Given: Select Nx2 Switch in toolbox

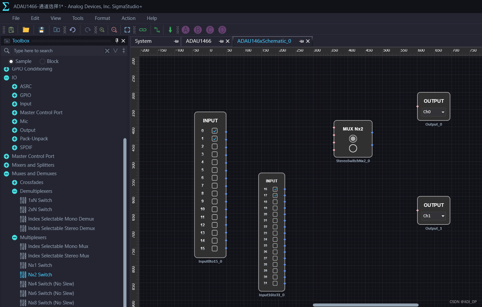Looking at the screenshot, I should 40,275.
